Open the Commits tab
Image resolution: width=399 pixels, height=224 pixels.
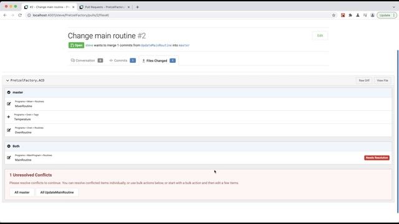tap(122, 60)
